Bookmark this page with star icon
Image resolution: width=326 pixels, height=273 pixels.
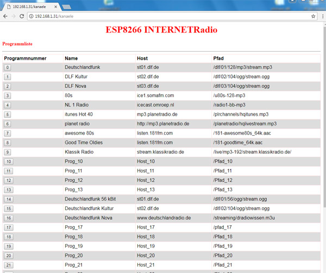click(x=313, y=17)
